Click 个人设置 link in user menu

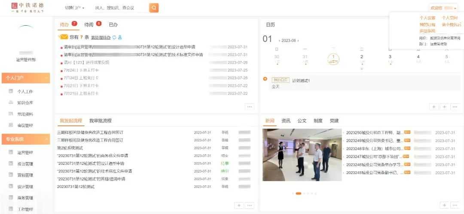427,18
